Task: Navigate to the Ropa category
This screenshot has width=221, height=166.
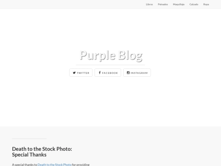Action: point(206,5)
